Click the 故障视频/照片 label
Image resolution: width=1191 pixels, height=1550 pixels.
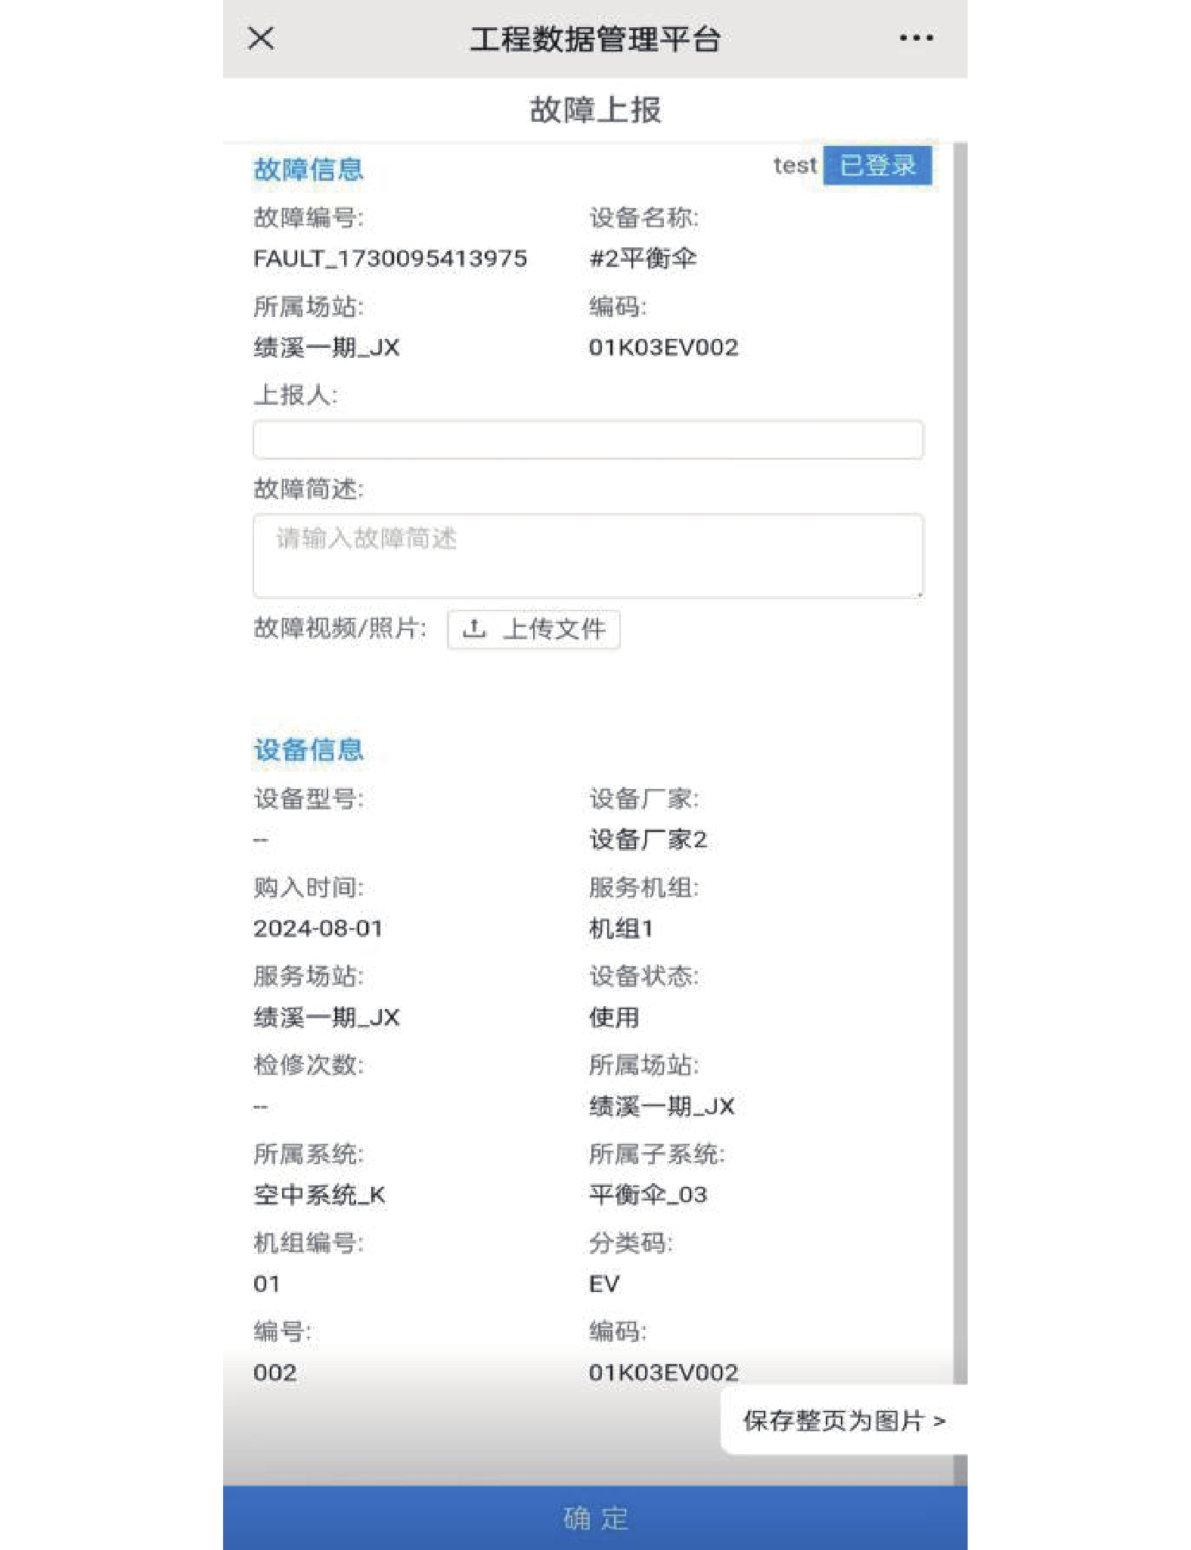tap(340, 628)
